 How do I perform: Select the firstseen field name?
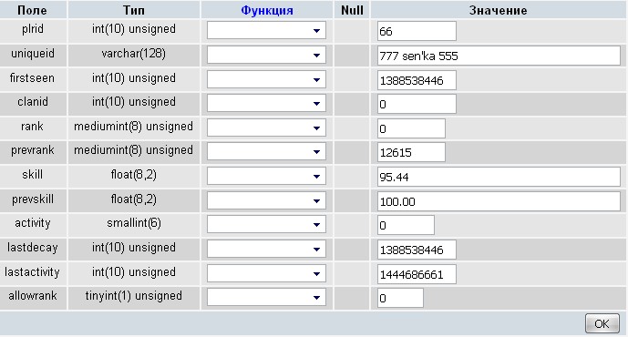pyautogui.click(x=32, y=77)
